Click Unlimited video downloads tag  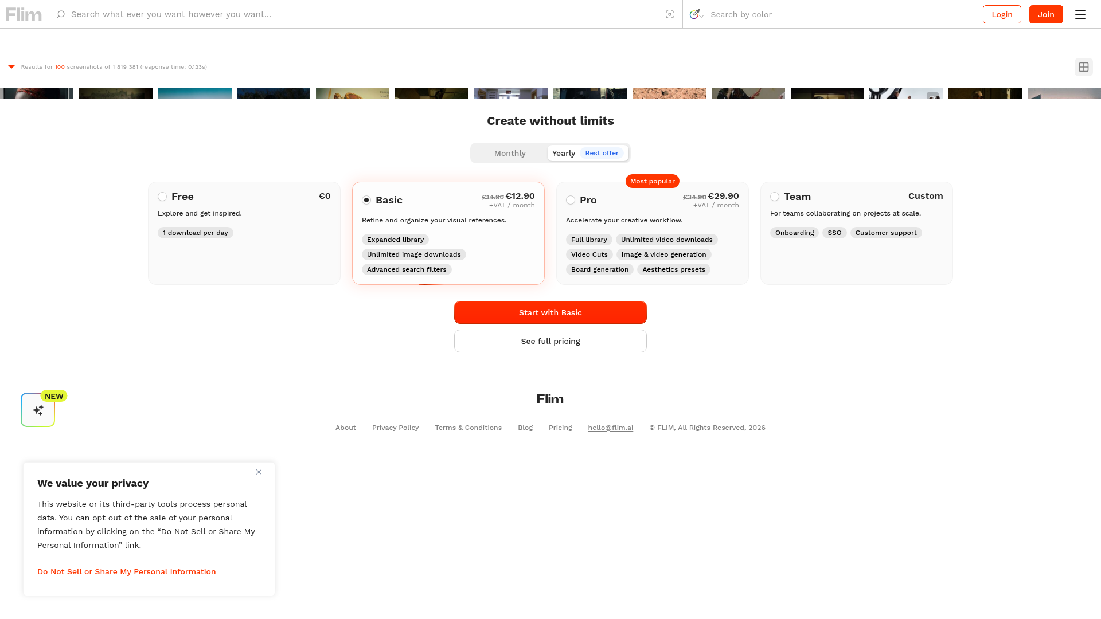pyautogui.click(x=667, y=240)
